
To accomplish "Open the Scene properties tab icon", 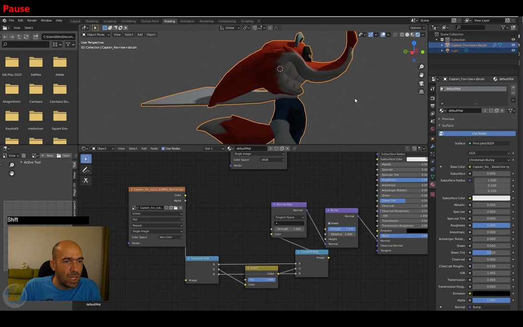I will (x=433, y=121).
